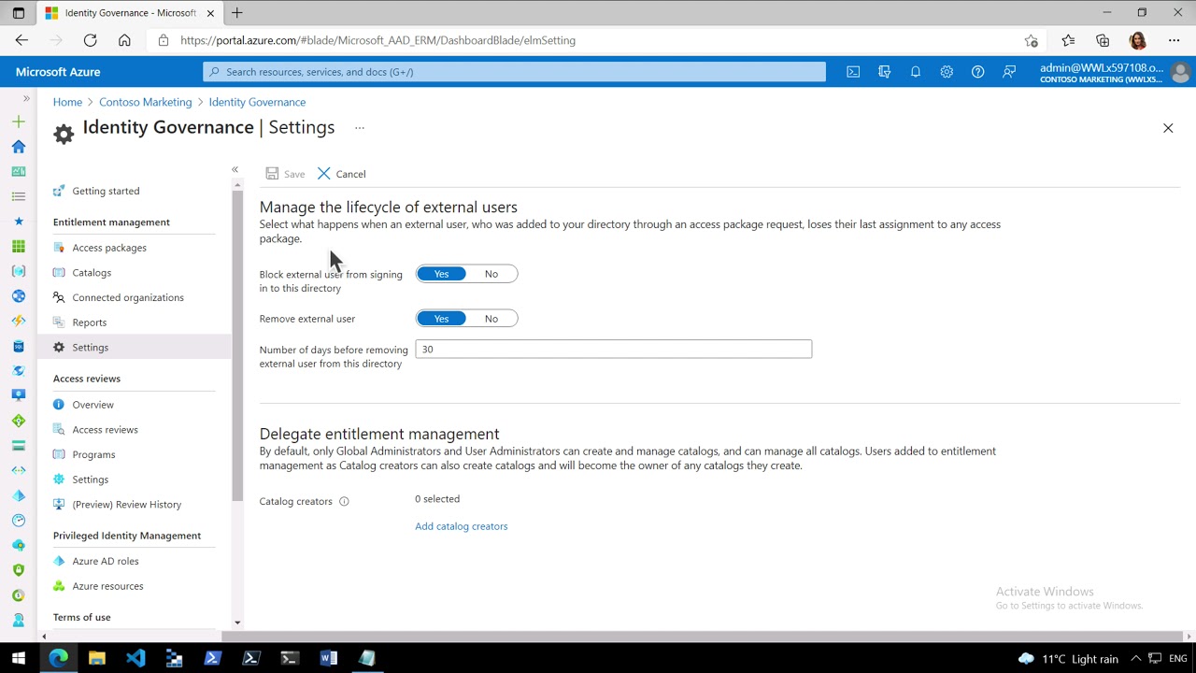
Task: Open the more options ellipsis beside Settings title
Action: tap(360, 128)
